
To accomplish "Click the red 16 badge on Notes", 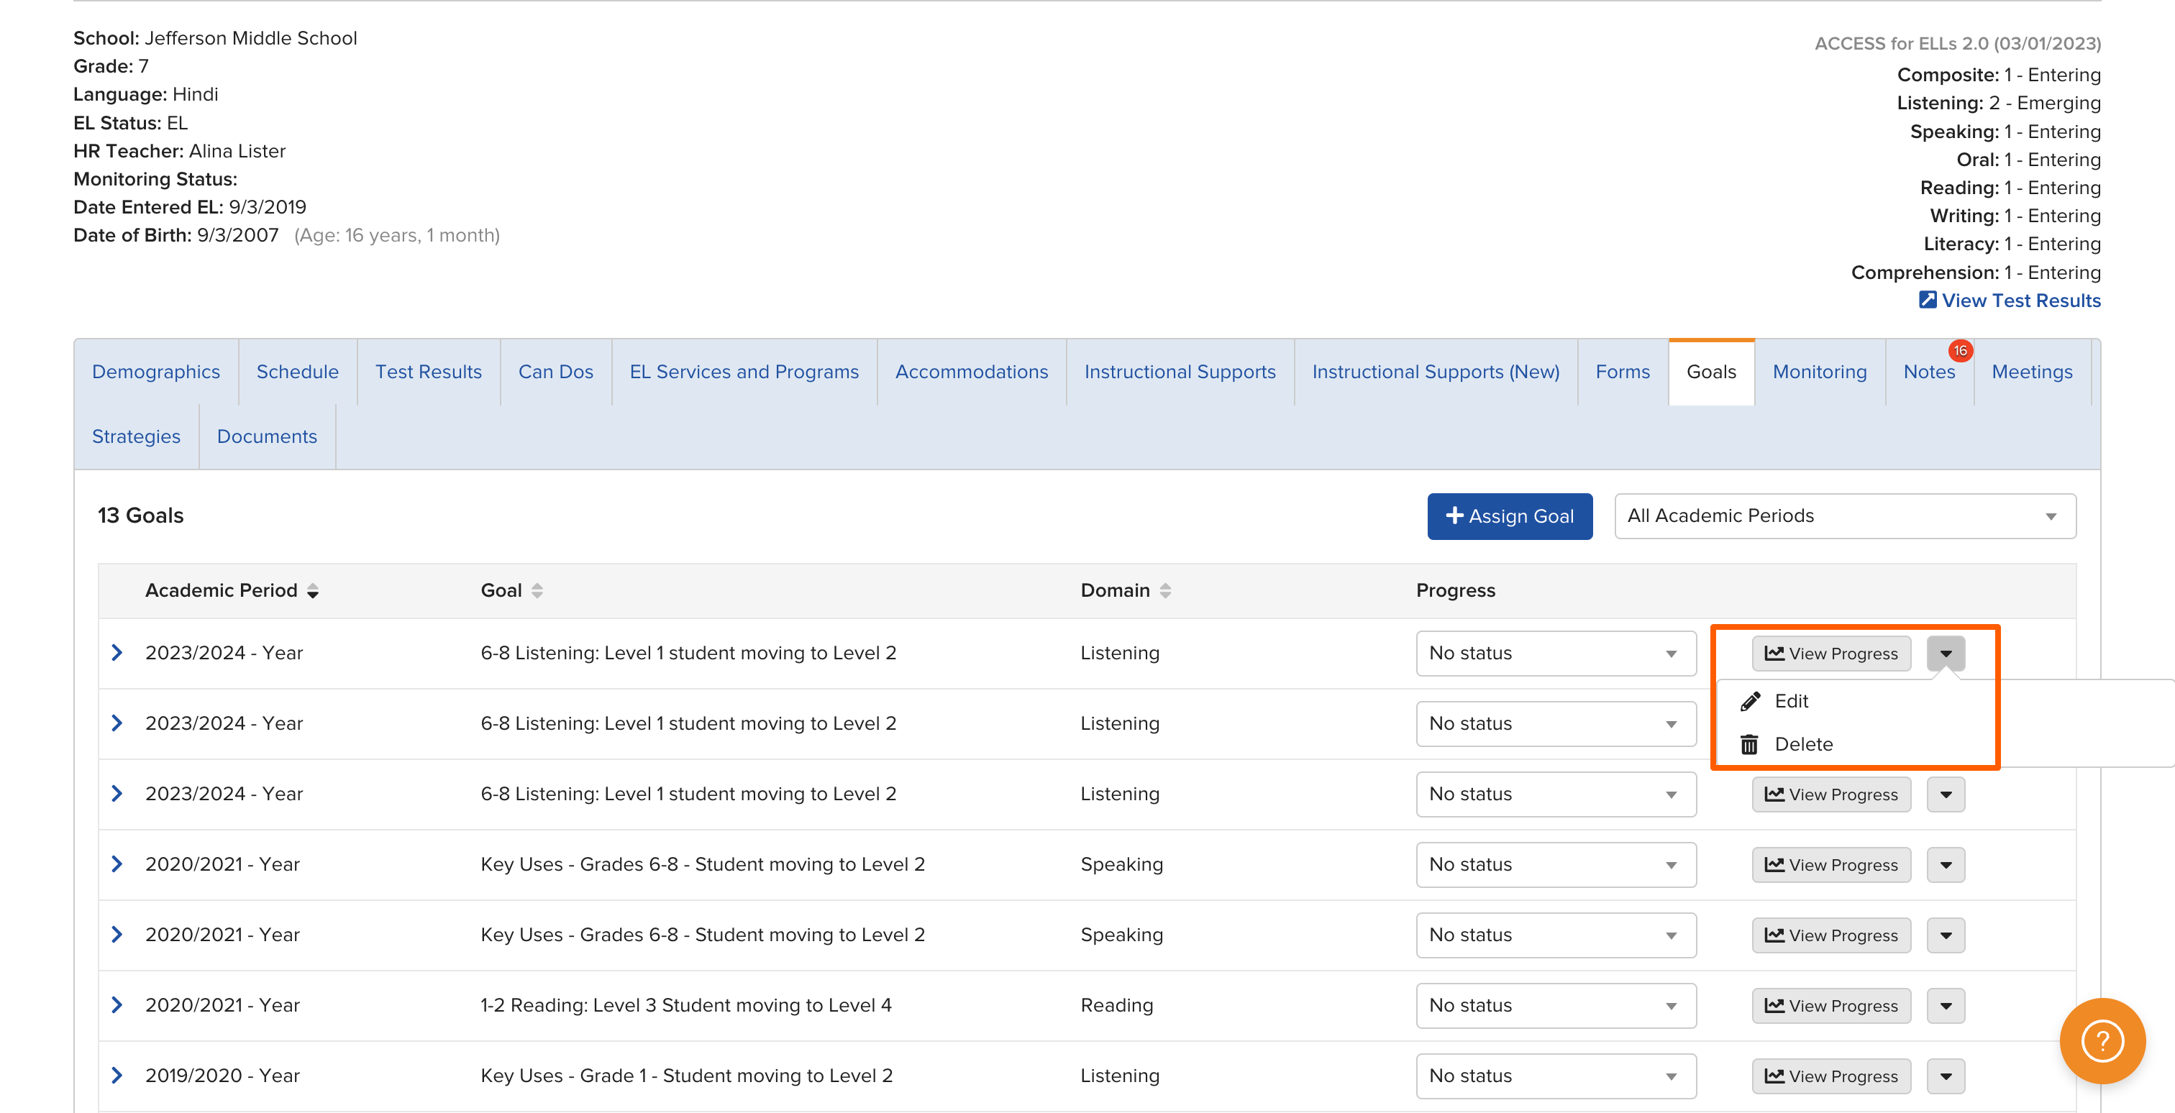I will 1960,350.
